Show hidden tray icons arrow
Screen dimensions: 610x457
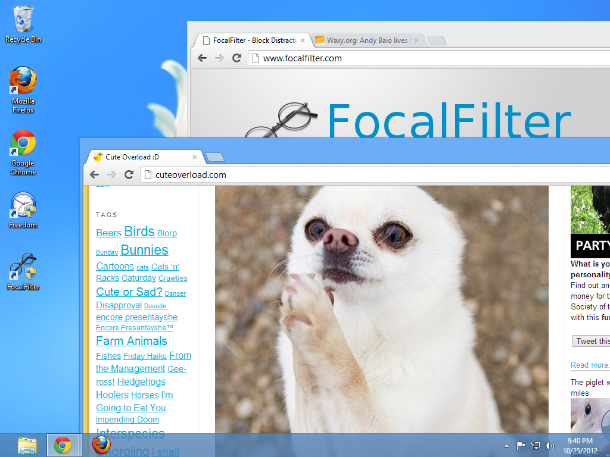coord(506,446)
